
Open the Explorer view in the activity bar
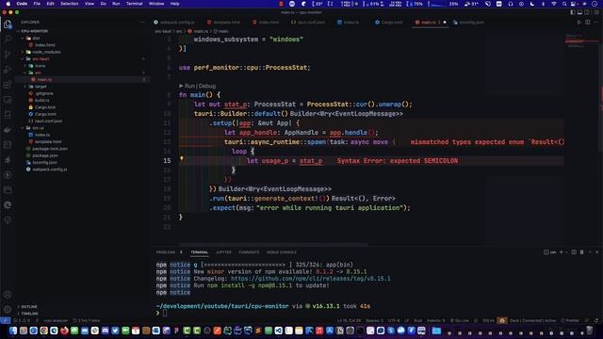8,24
